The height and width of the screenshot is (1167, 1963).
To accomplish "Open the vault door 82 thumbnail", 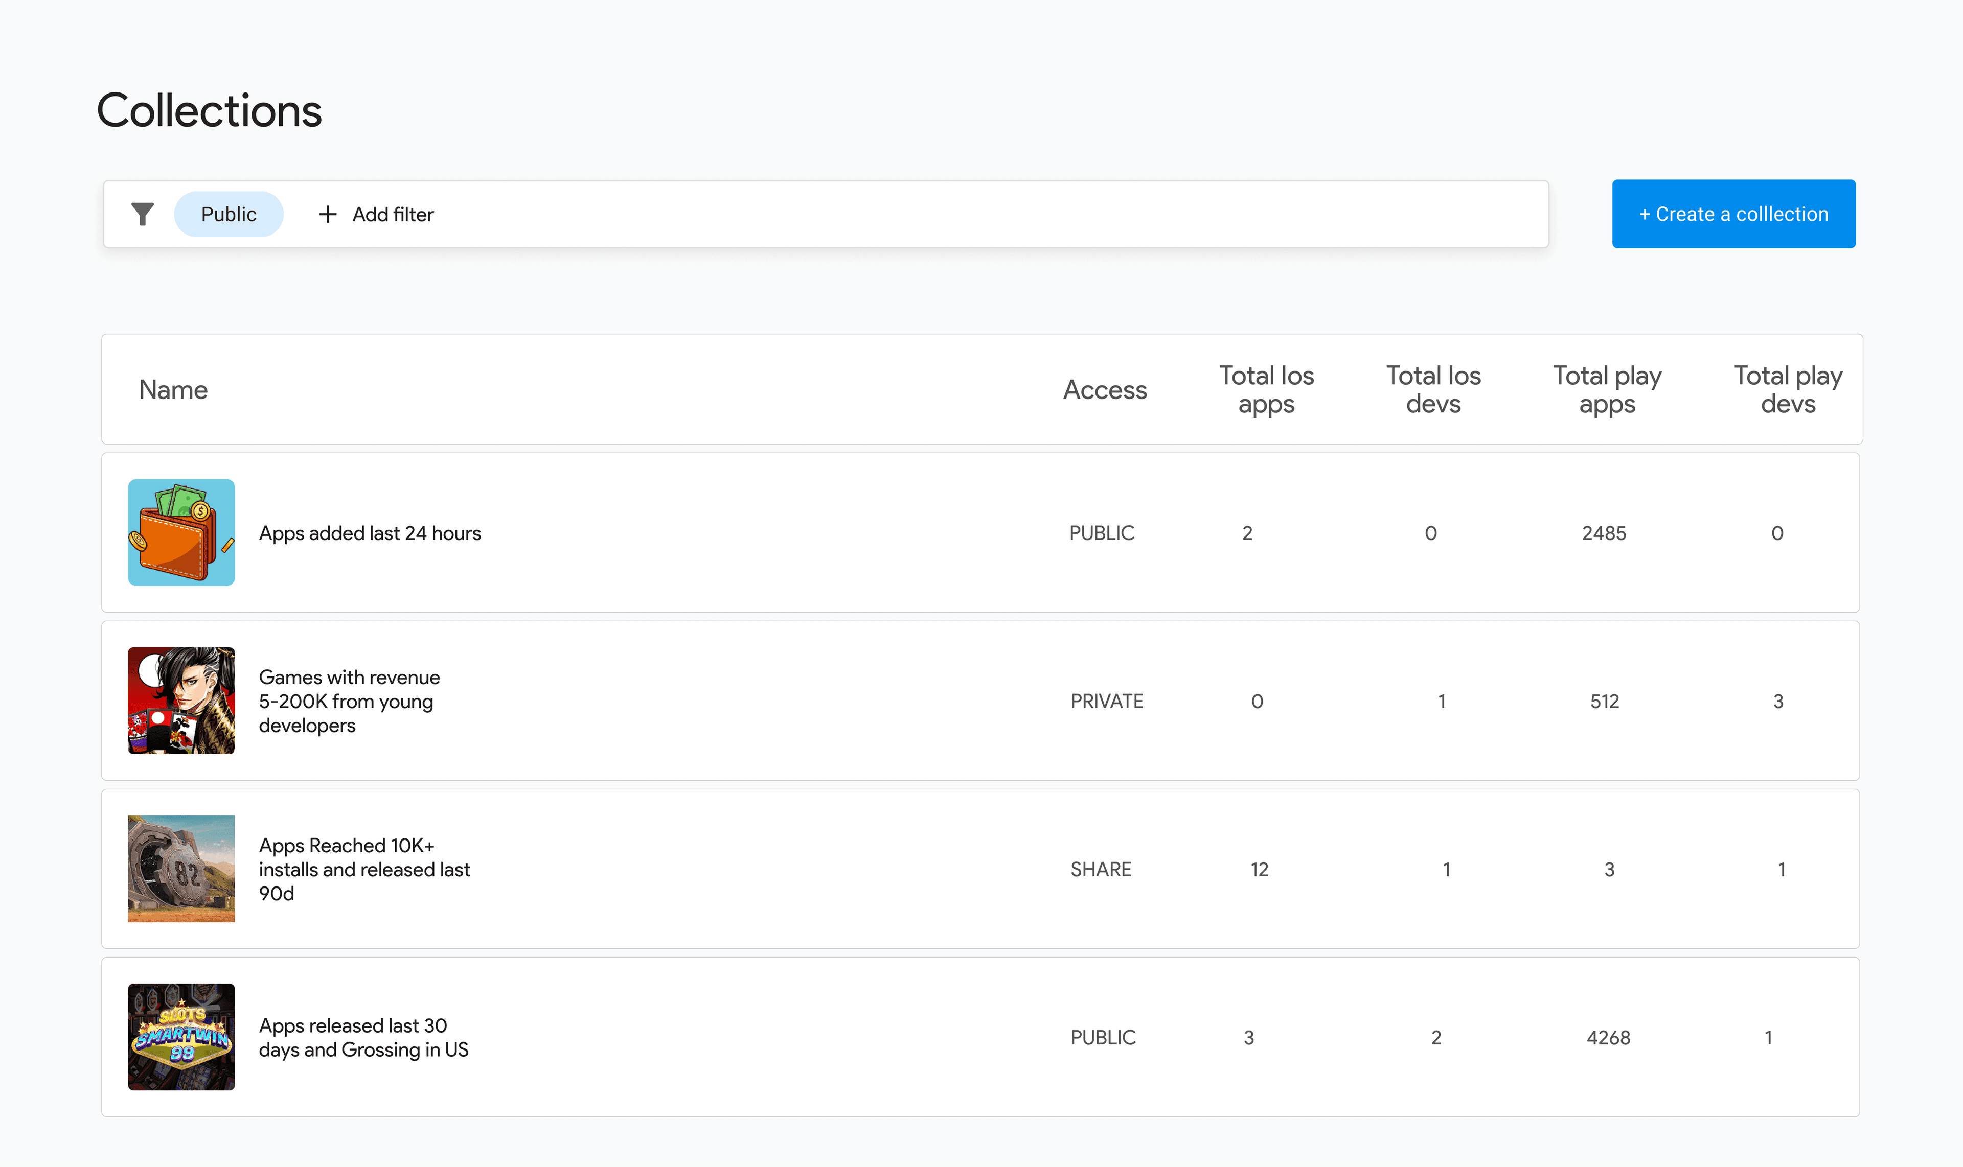I will pos(181,868).
